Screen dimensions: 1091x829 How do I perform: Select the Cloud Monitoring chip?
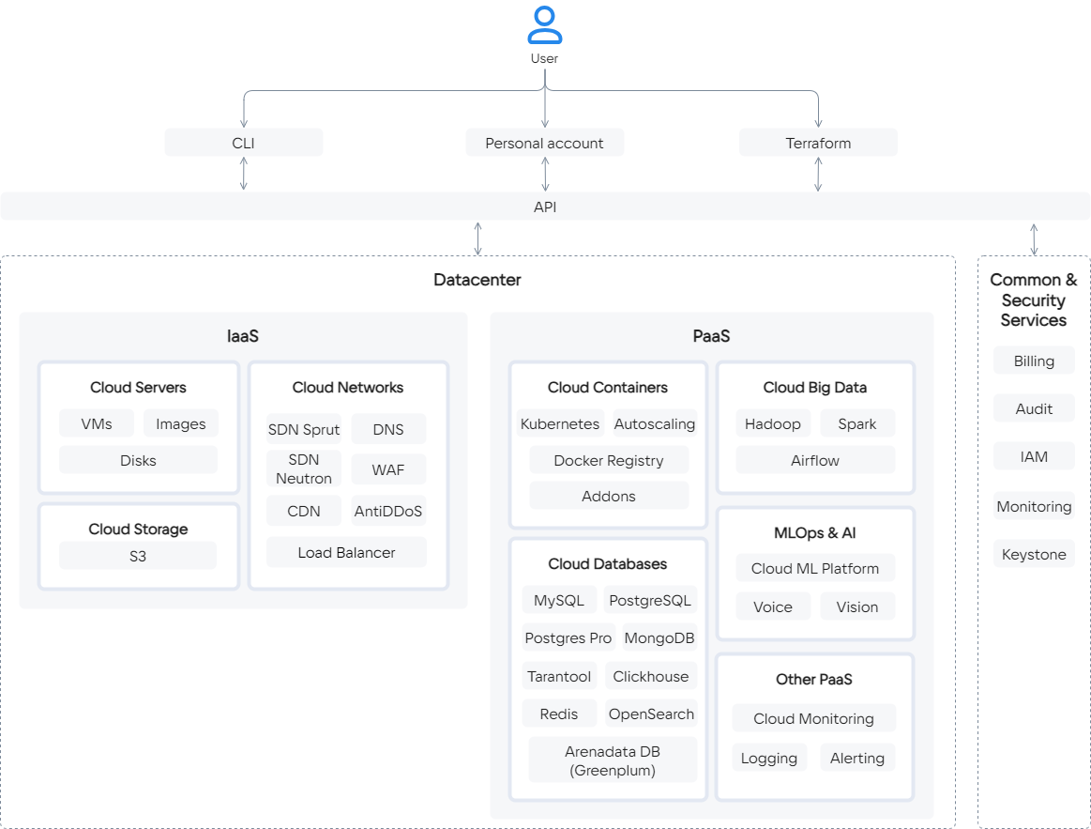tap(814, 718)
